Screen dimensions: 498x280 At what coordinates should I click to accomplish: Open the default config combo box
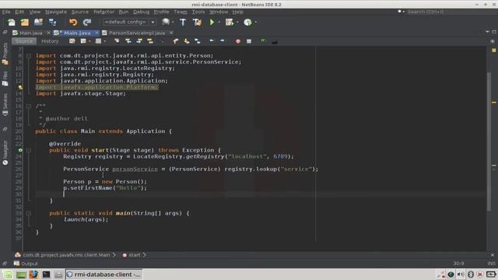pyautogui.click(x=129, y=22)
